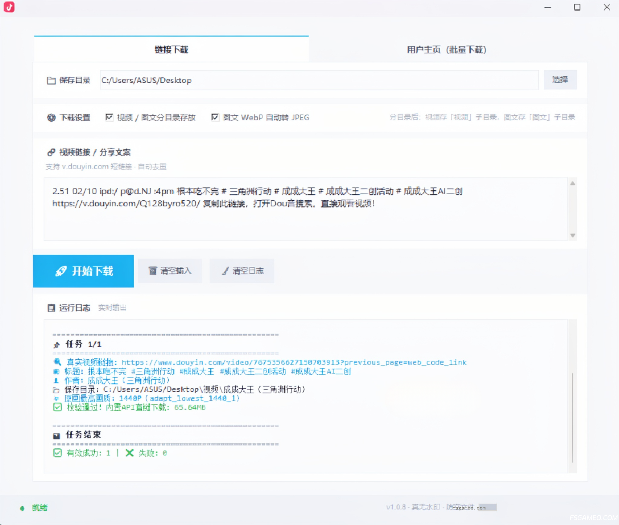Click the broom icon on 清空日志

pyautogui.click(x=225, y=271)
